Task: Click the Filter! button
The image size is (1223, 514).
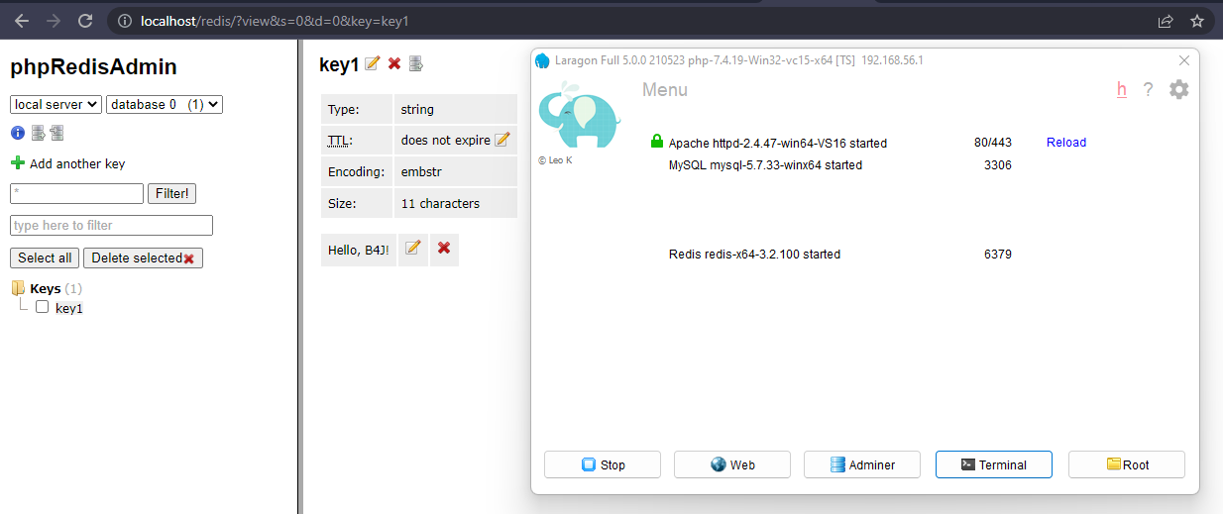Action: (x=172, y=193)
